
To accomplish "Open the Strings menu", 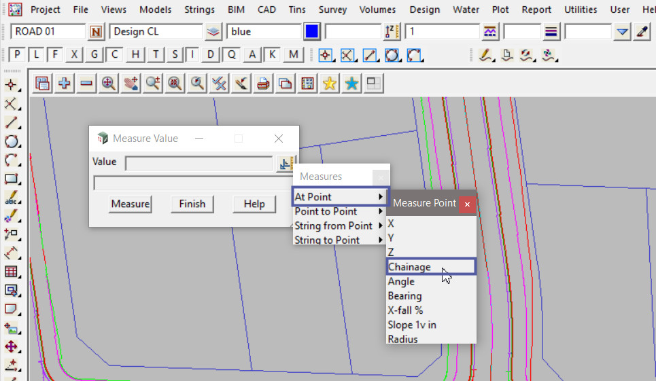I will (x=200, y=10).
